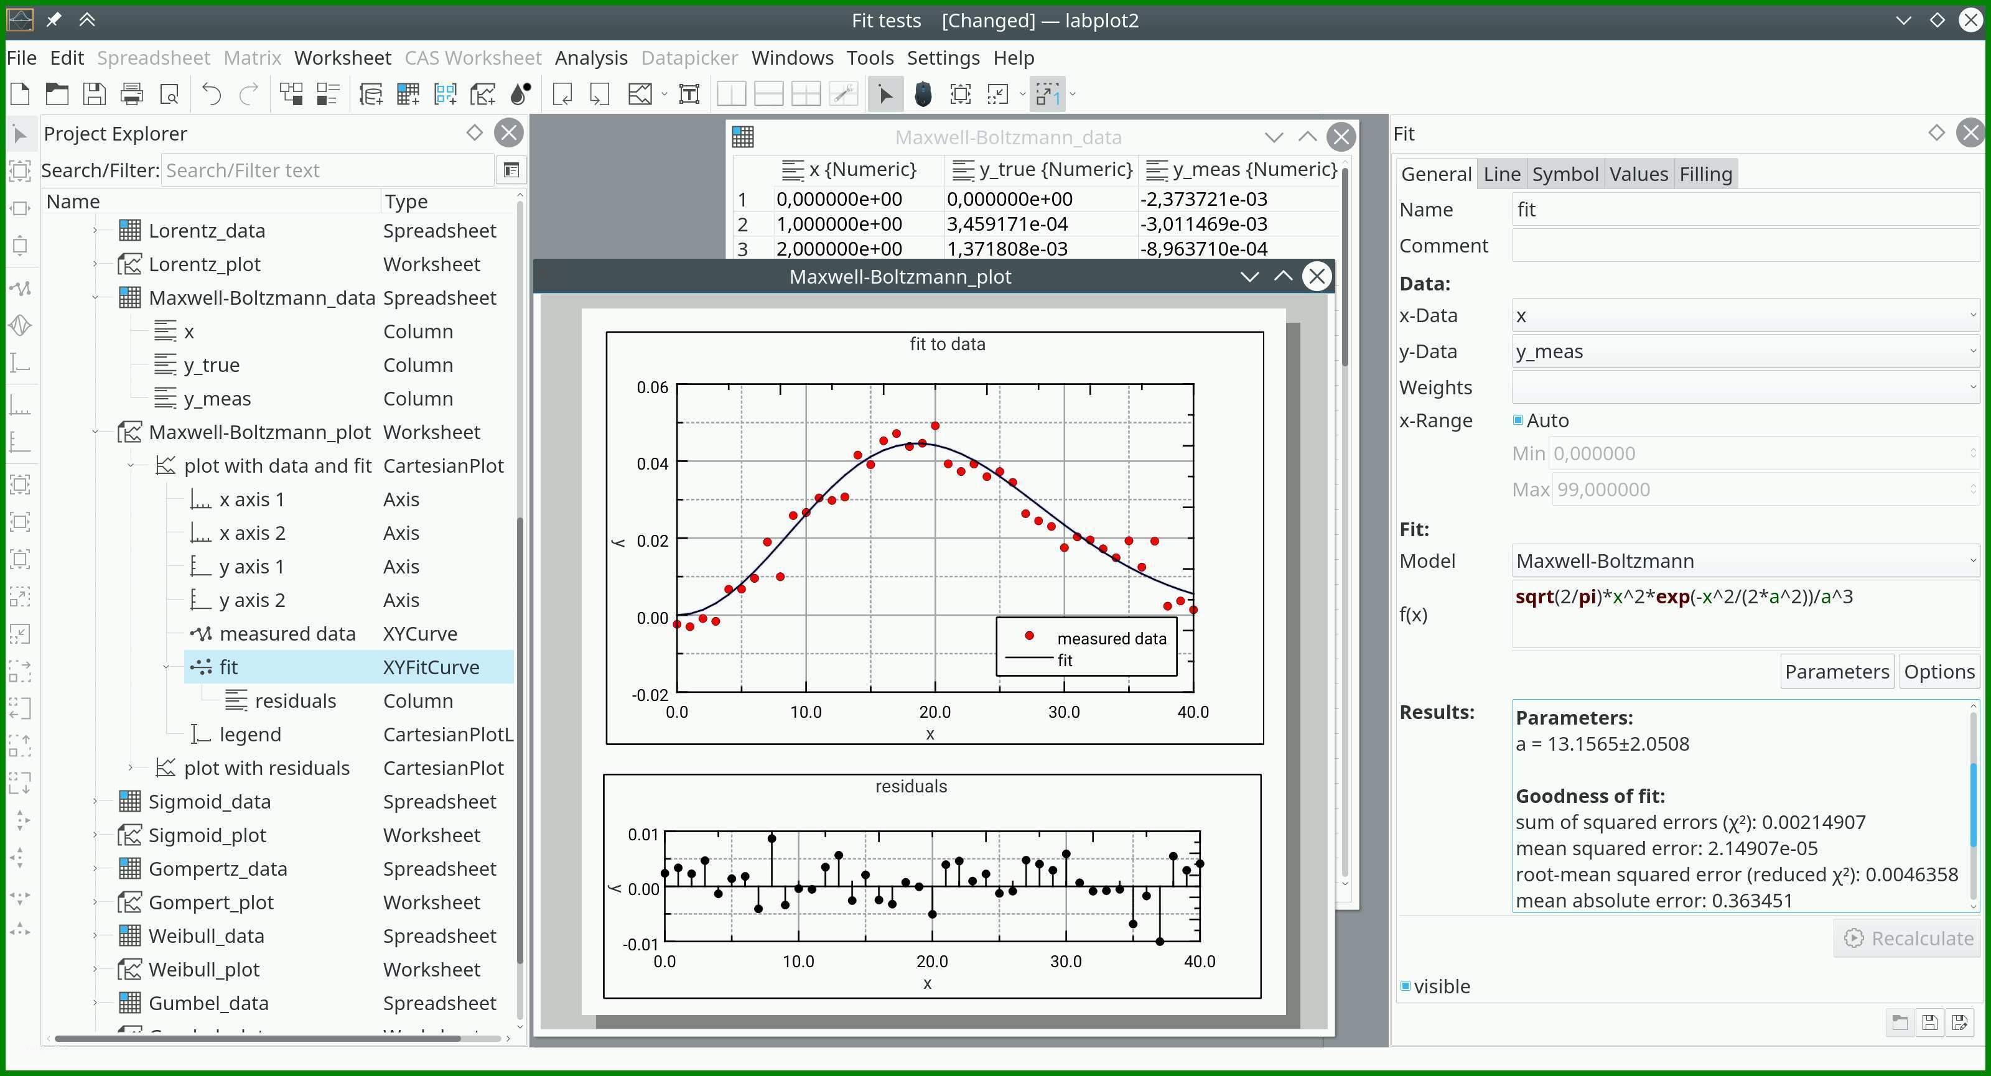Image resolution: width=1991 pixels, height=1076 pixels.
Task: Collapse the Maxwell-Boltzmann_data tree node
Action: click(95, 297)
